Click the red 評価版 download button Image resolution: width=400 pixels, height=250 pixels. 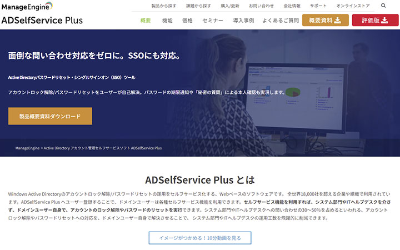pos(375,20)
